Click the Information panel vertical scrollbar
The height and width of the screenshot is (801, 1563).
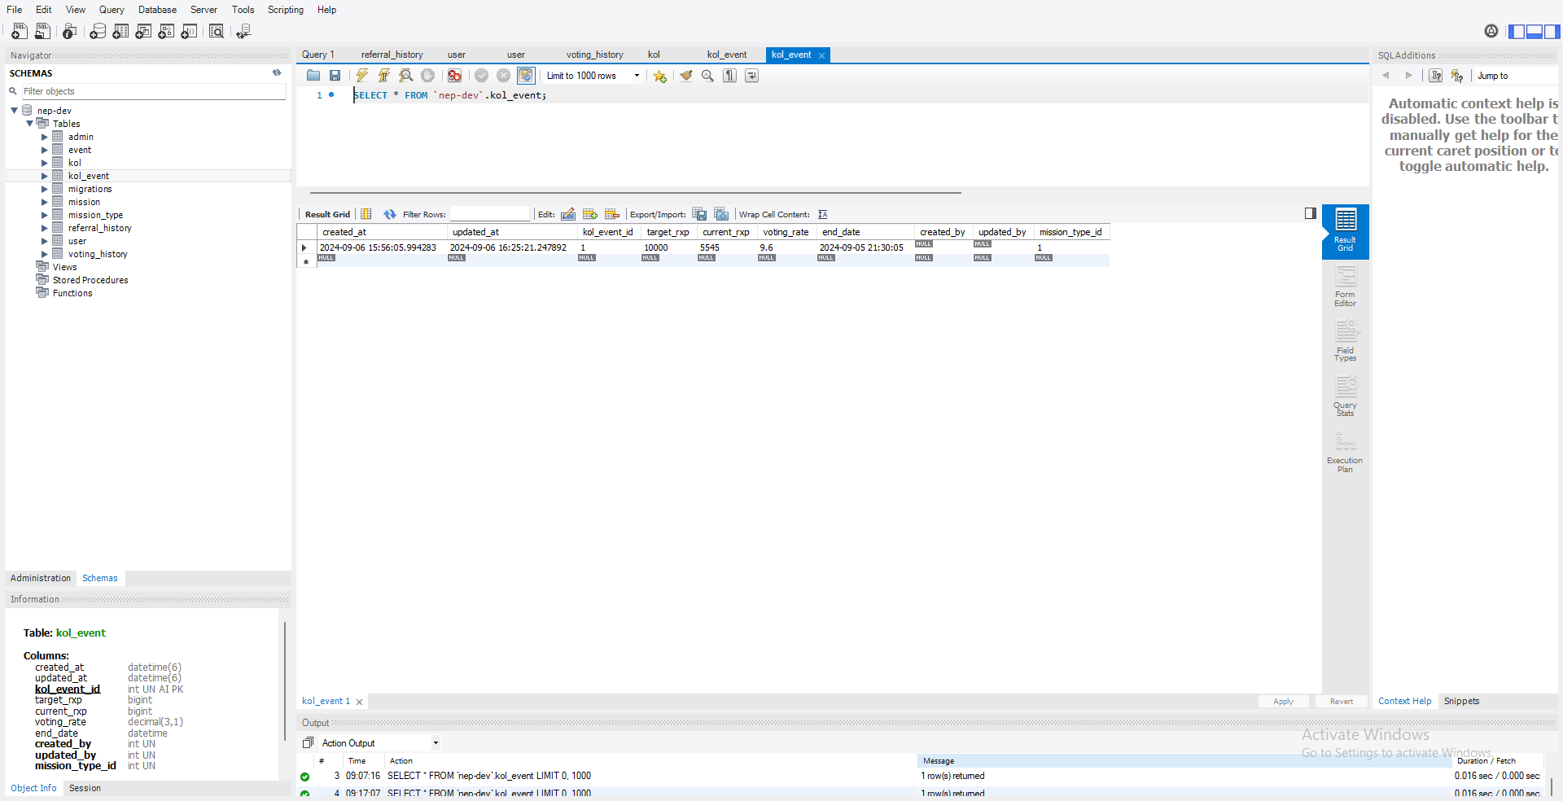285,682
